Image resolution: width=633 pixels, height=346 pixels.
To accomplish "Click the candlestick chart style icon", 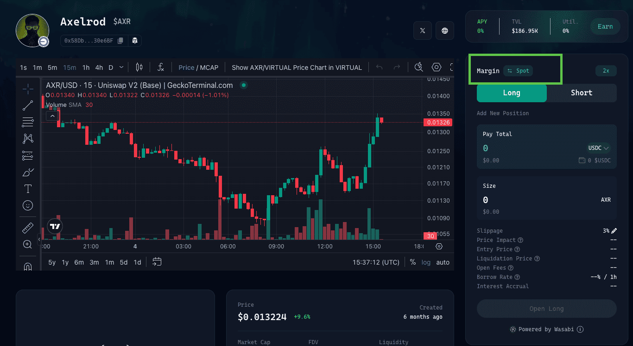I will [139, 68].
